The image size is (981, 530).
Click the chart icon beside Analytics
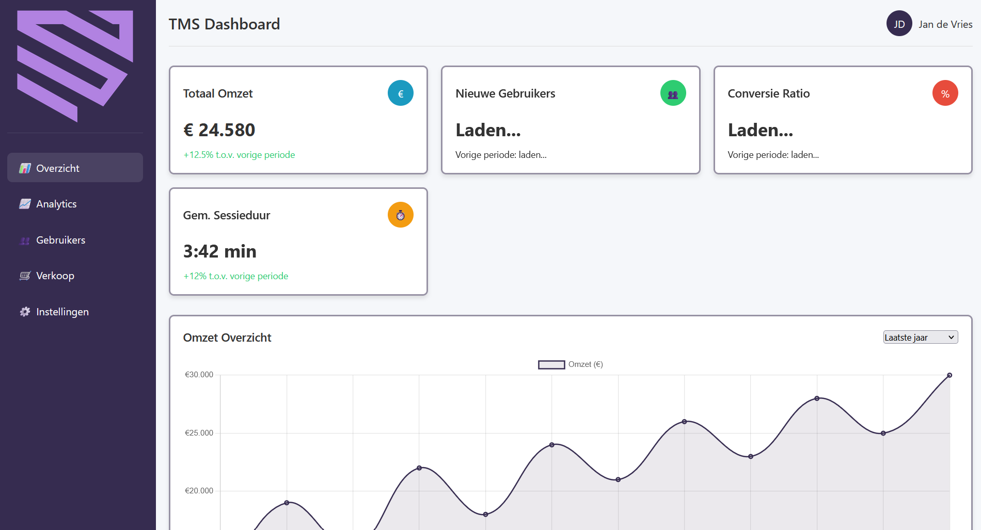coord(25,204)
